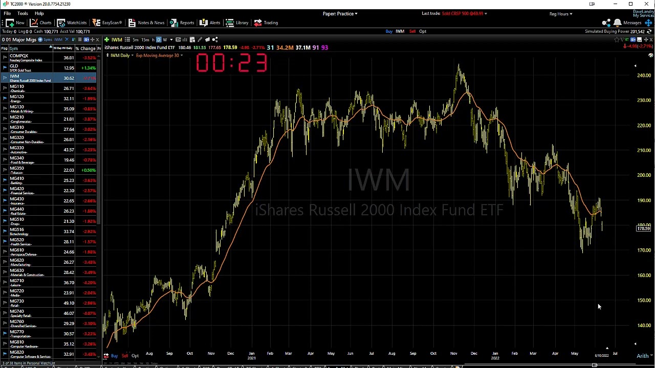Click the watchlist sort arrows icon
The height and width of the screenshot is (368, 655).
pos(74,39)
